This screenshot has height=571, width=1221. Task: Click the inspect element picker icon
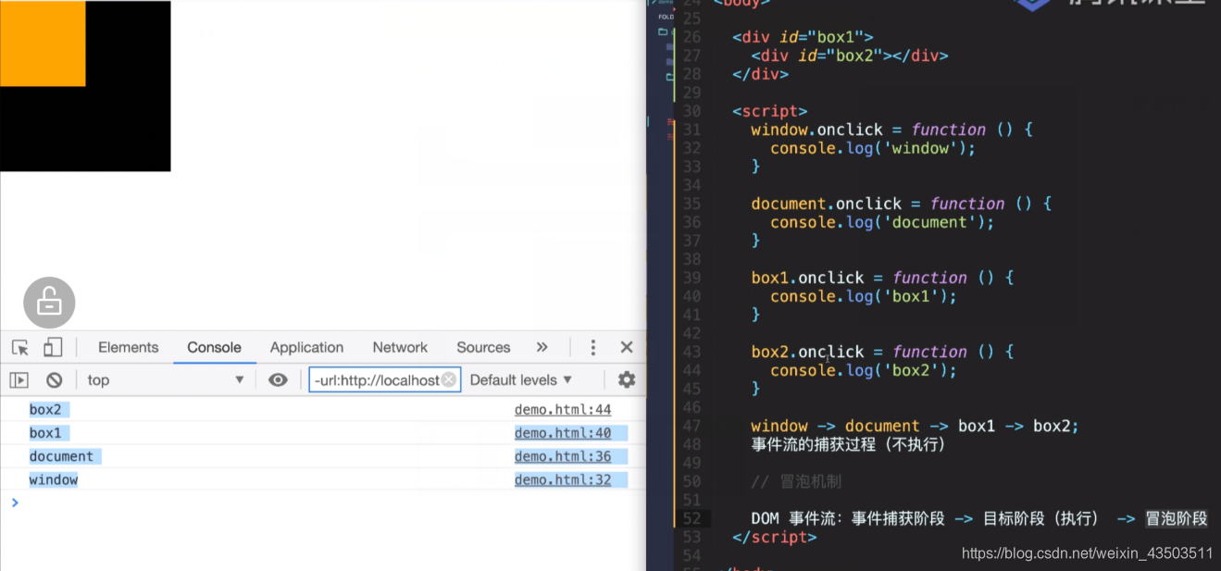coord(20,348)
